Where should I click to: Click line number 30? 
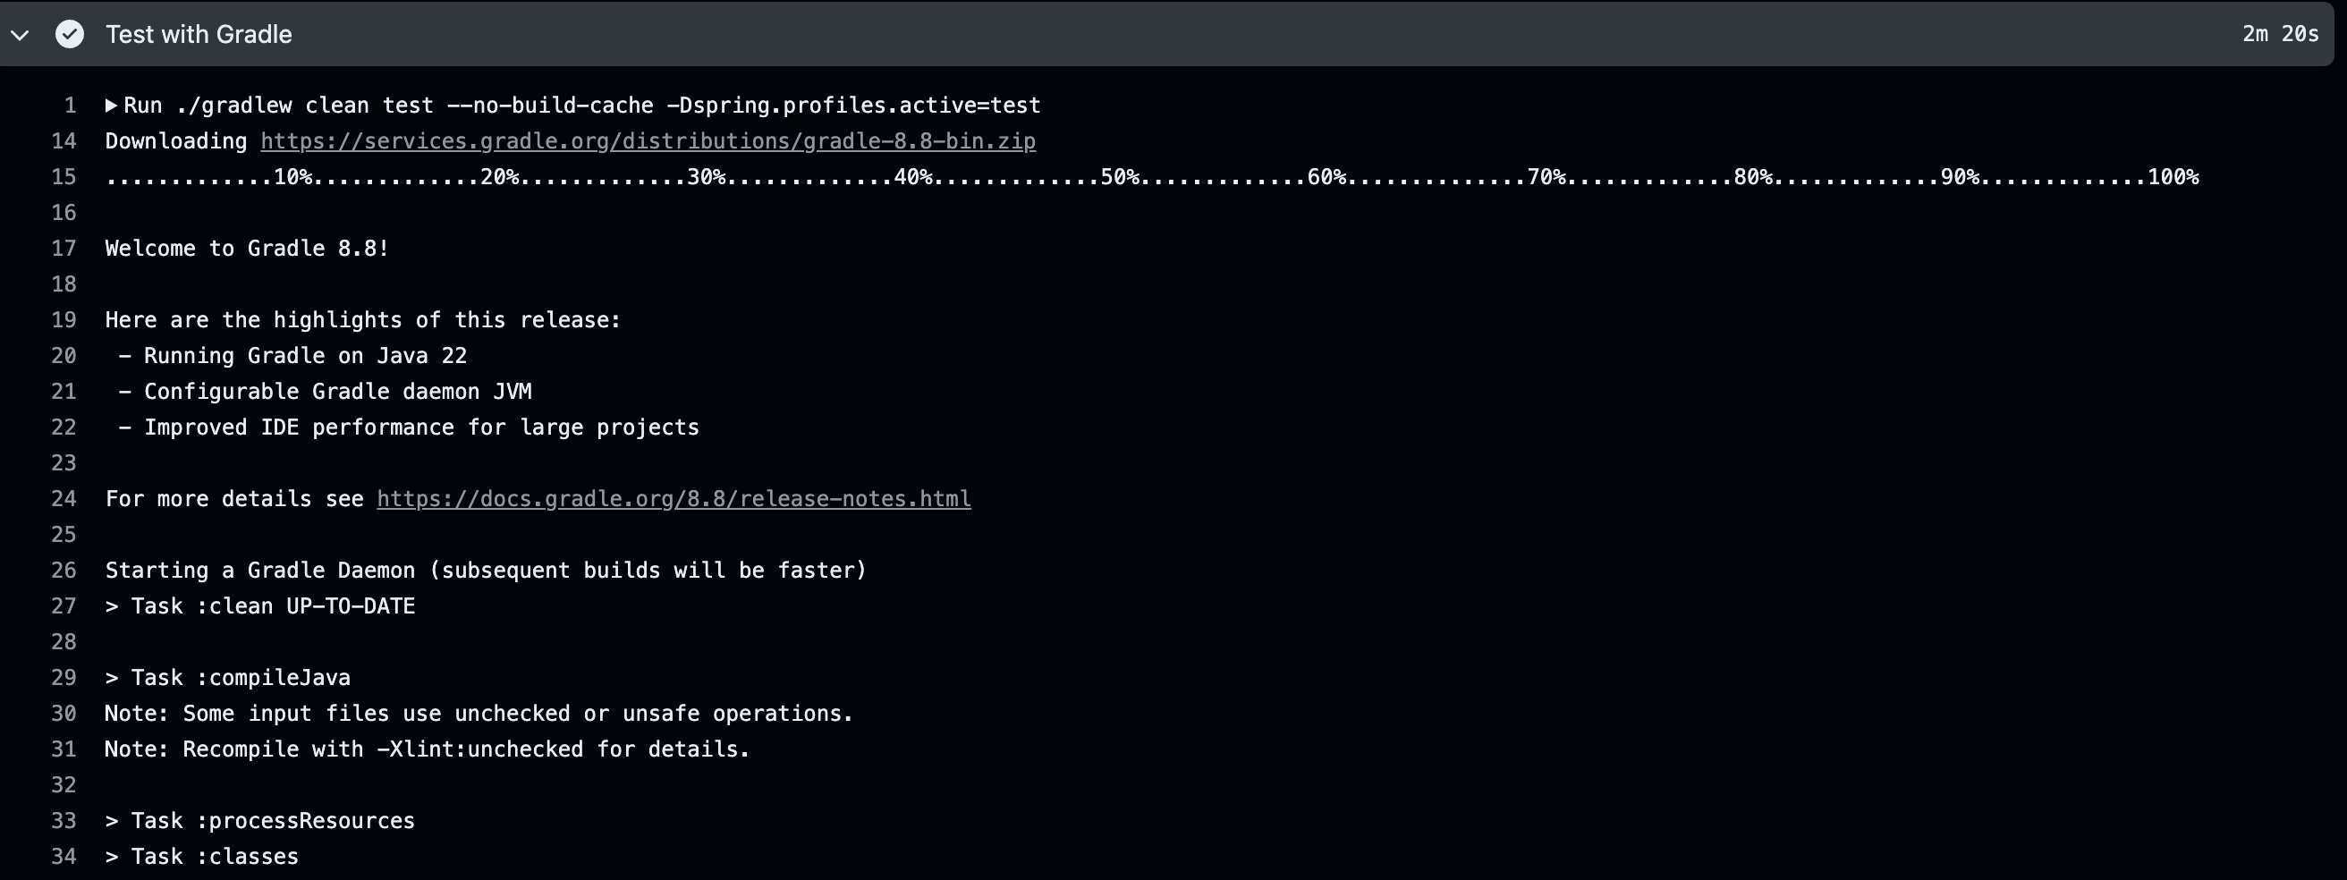[x=64, y=715]
